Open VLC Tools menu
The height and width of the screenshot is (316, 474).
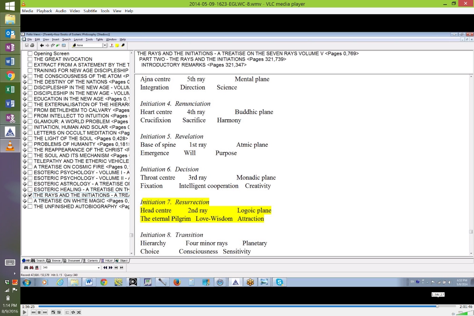click(x=105, y=11)
